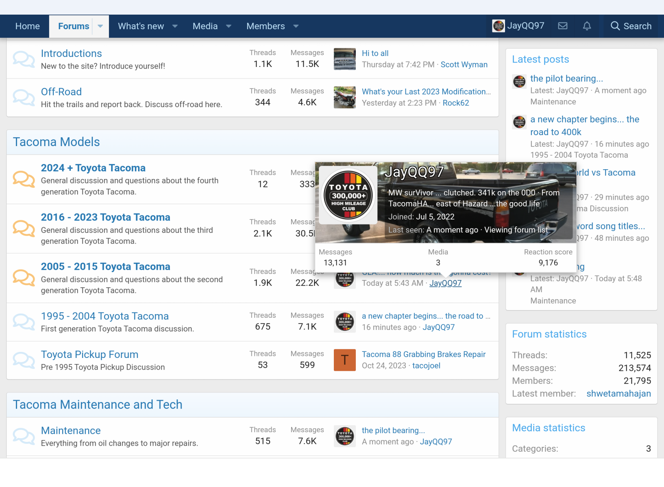Click the Maintenance forum chat-bubble icon

(24, 436)
